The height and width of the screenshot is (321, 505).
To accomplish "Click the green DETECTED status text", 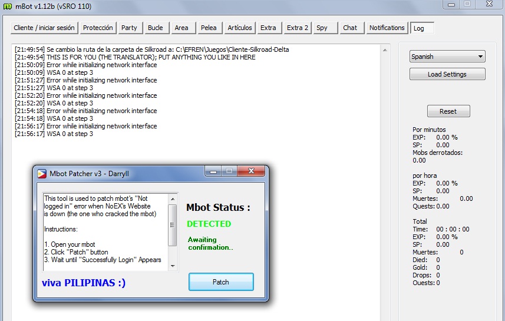I will click(x=209, y=224).
